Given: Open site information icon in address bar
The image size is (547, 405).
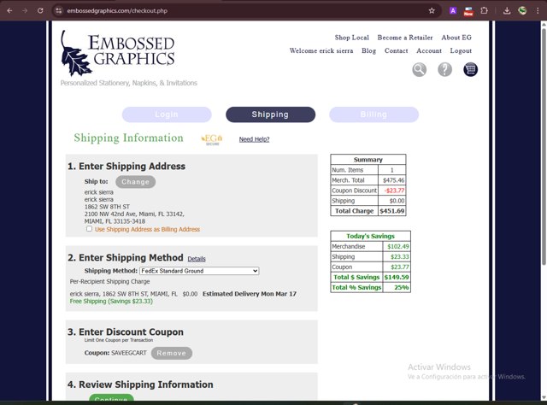Looking at the screenshot, I should pyautogui.click(x=58, y=10).
